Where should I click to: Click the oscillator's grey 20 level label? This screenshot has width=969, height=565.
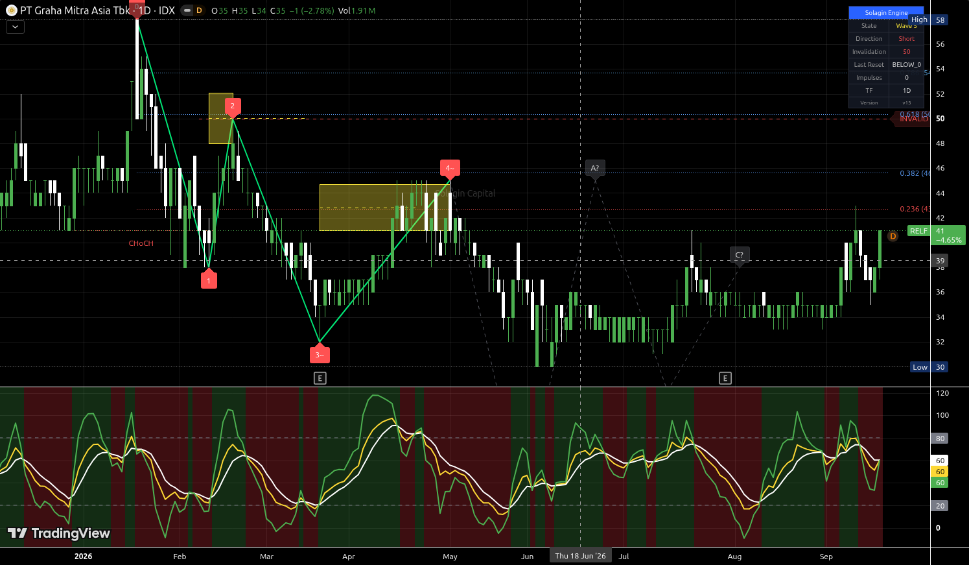click(940, 506)
